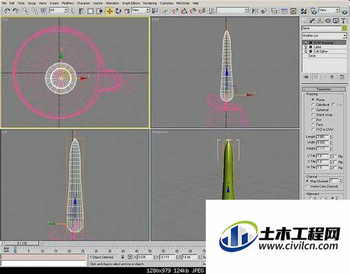Select the Shrink Wrap mapping radio button

pyautogui.click(x=313, y=115)
